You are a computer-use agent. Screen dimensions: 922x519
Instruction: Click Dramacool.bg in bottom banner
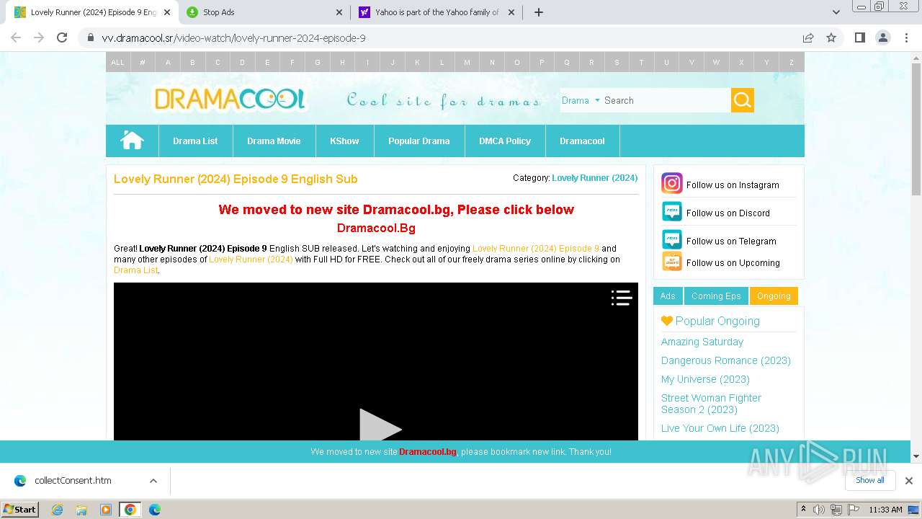click(428, 452)
